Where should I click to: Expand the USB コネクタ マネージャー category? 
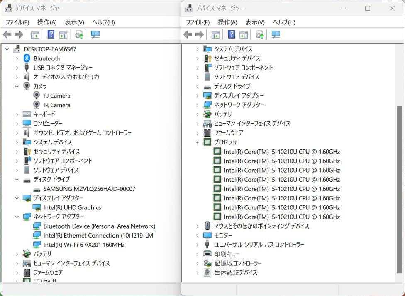pos(17,67)
